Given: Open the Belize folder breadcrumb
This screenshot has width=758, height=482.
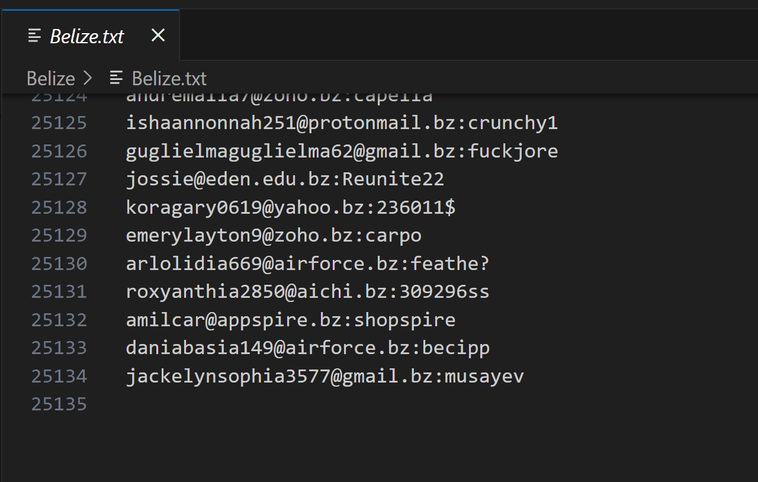Looking at the screenshot, I should [51, 78].
